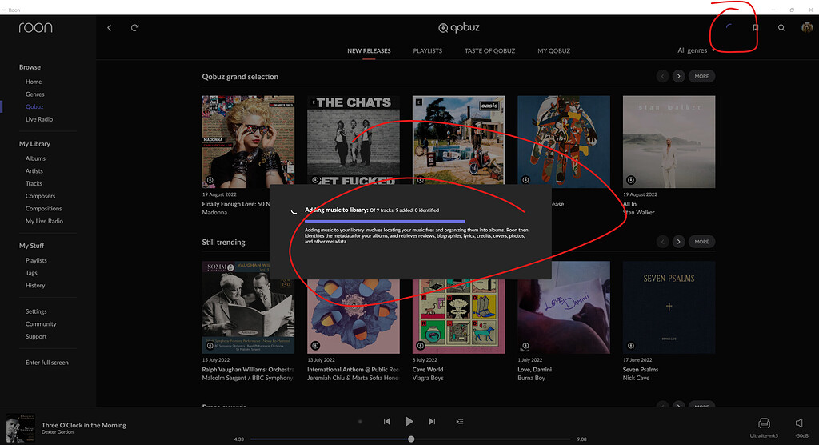Open the bookmarks icon in header
819x445 pixels.
coord(755,28)
